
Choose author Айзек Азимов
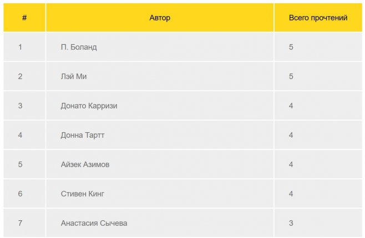pyautogui.click(x=85, y=164)
